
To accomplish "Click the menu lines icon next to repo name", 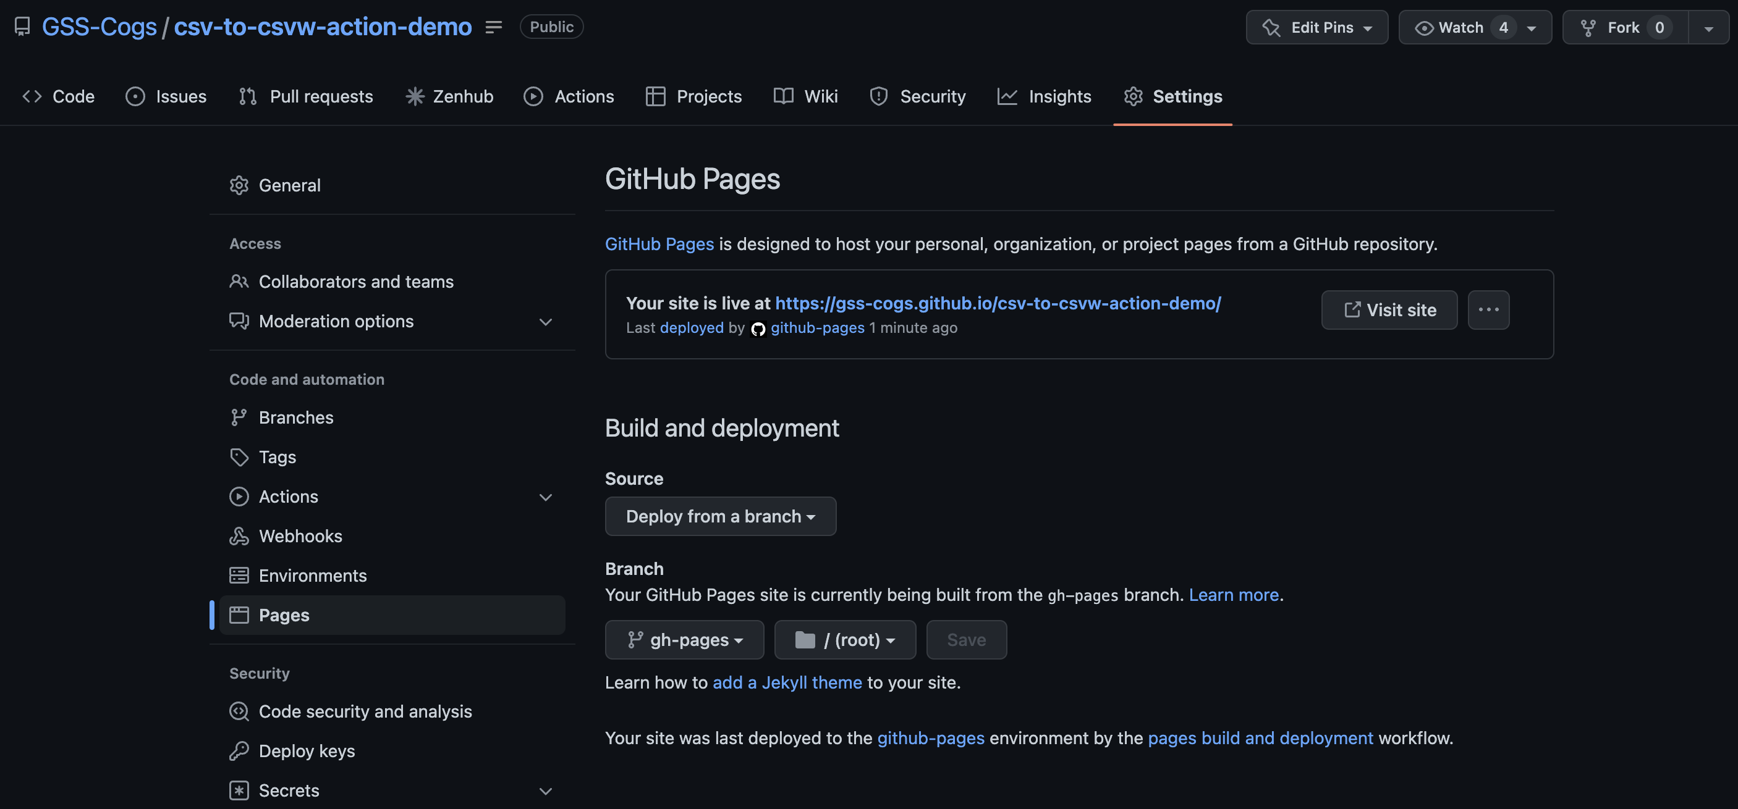I will coord(493,27).
